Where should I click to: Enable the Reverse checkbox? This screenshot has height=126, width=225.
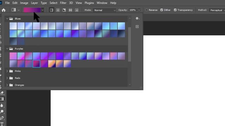tap(146, 10)
